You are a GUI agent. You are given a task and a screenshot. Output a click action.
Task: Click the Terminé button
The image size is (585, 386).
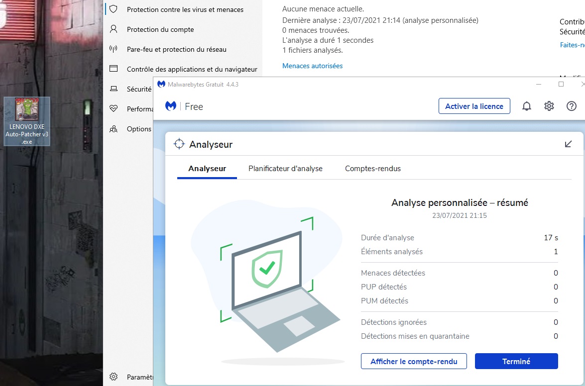click(x=516, y=361)
